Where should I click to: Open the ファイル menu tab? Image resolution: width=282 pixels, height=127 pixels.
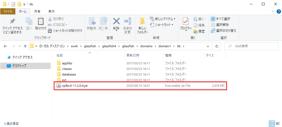8,11
